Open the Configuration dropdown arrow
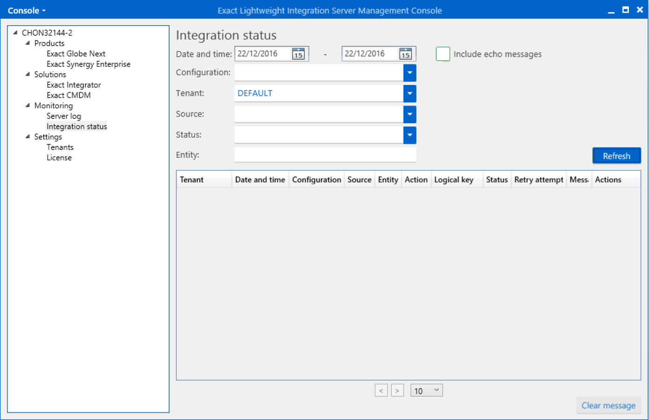Viewport: 649px width, 420px height. (x=409, y=73)
